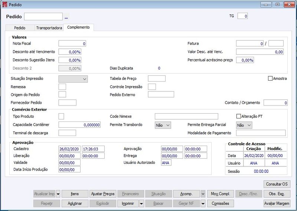Click the Pedido app icon in title bar
Screen dimensions: 297x211
pyautogui.click(x=5, y=4)
